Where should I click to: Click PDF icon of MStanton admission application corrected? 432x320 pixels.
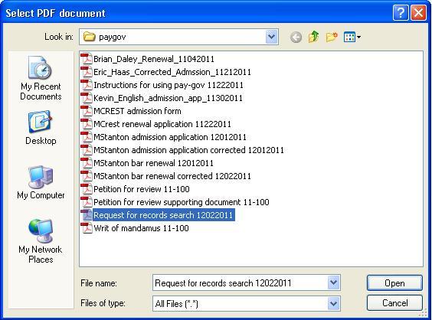[x=87, y=149]
